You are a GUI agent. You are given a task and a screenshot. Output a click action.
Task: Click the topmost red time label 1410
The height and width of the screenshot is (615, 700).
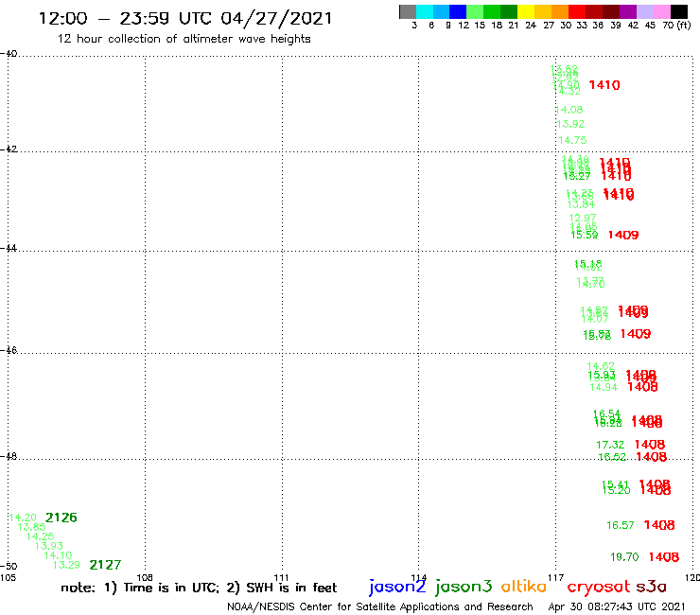604,85
